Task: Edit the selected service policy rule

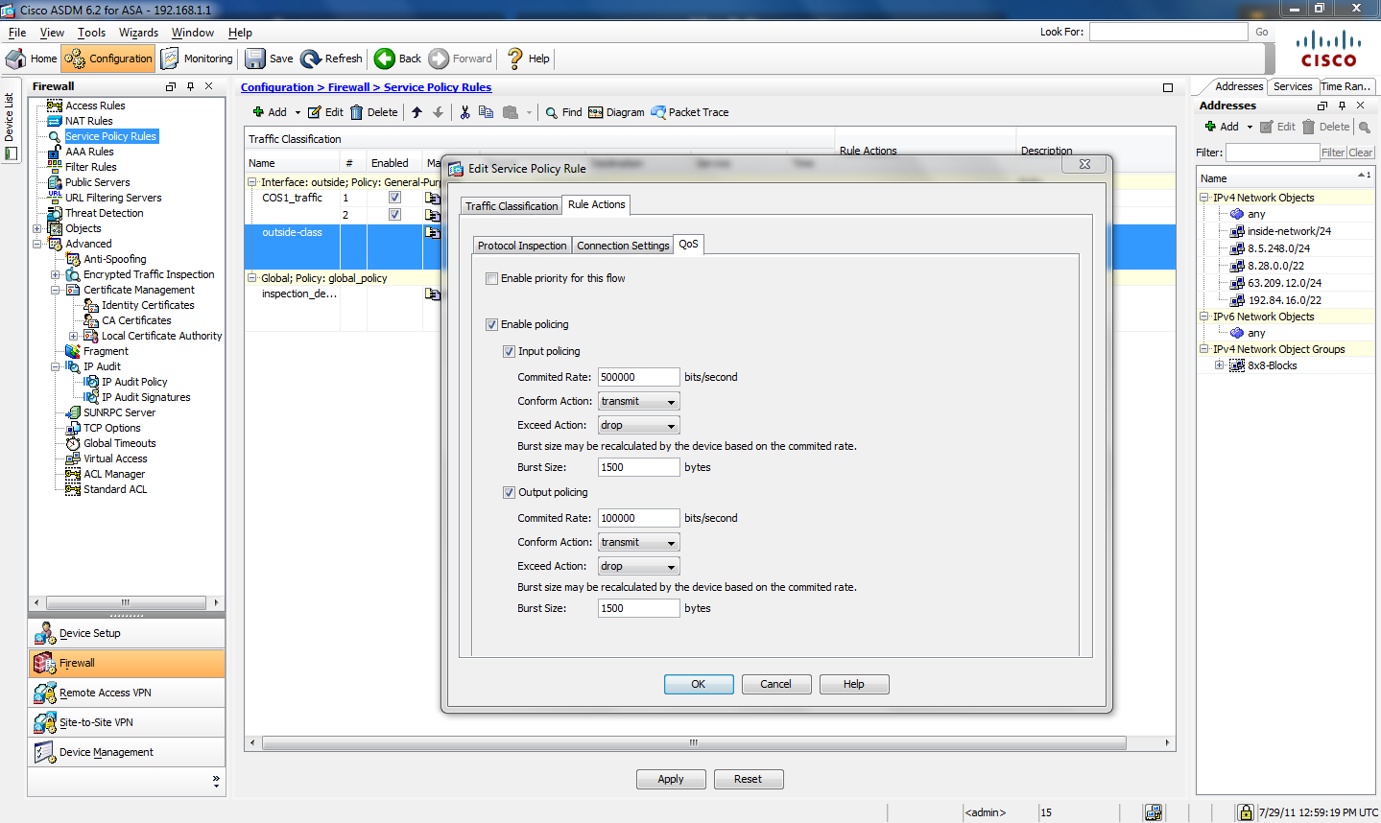Action: (x=325, y=112)
